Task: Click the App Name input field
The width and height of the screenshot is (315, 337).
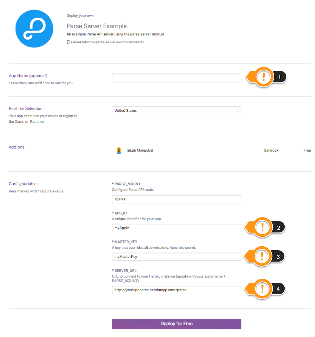Action: point(176,78)
